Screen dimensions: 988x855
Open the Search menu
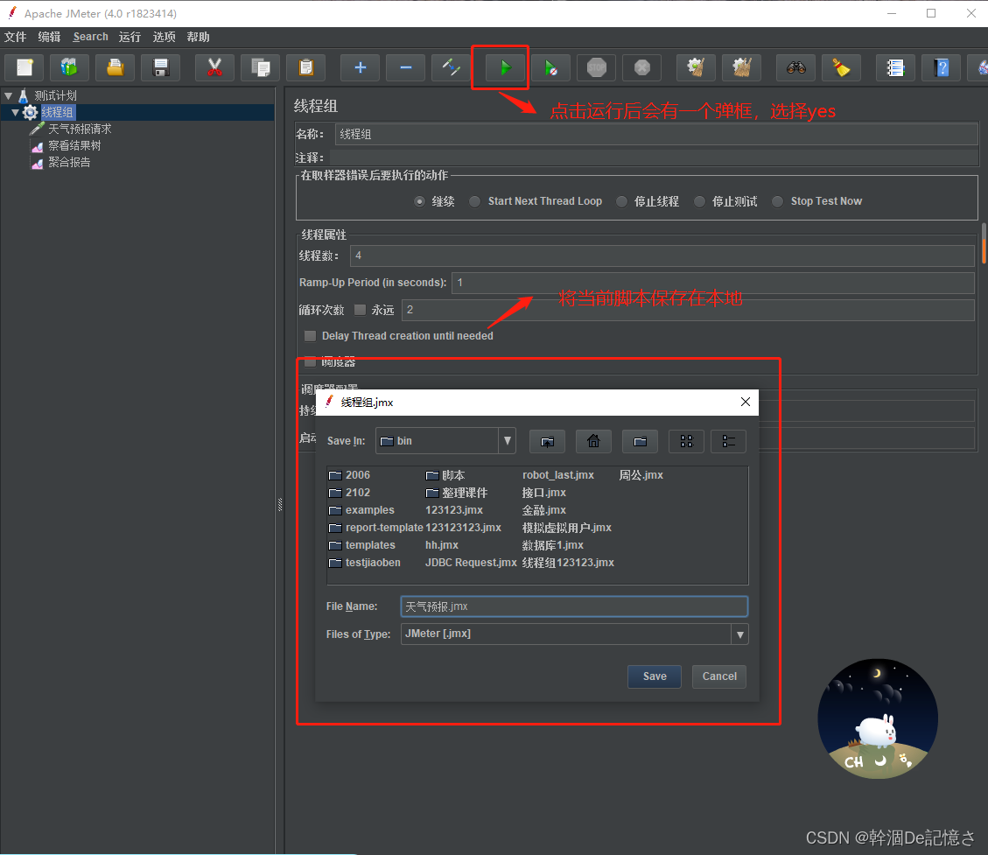pyautogui.click(x=90, y=37)
